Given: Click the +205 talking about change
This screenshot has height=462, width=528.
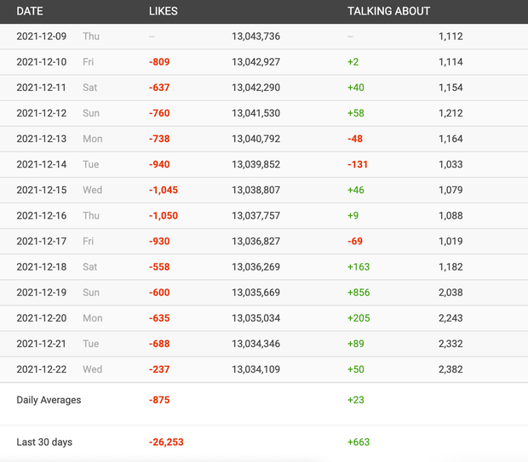Looking at the screenshot, I should click(359, 317).
